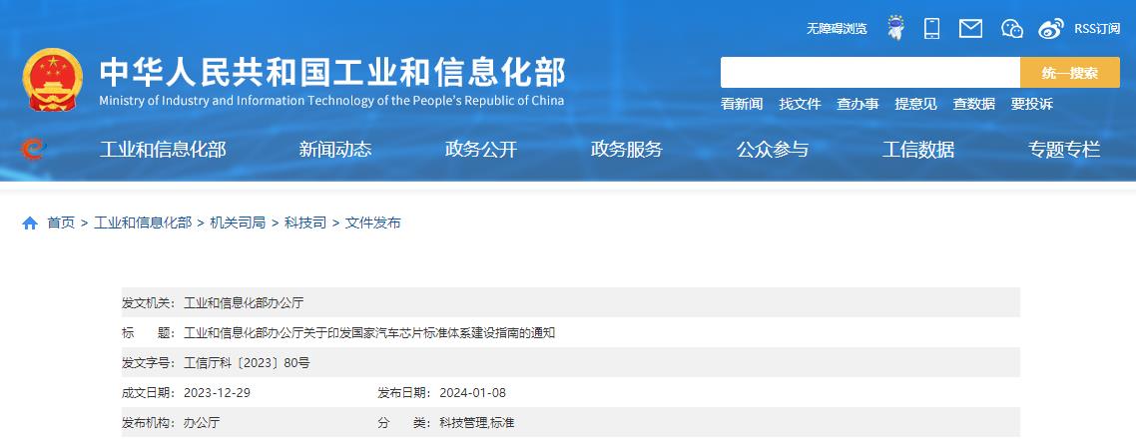This screenshot has height=443, width=1136.
Task: Select 政务服务 in the main navigation
Action: 627,150
